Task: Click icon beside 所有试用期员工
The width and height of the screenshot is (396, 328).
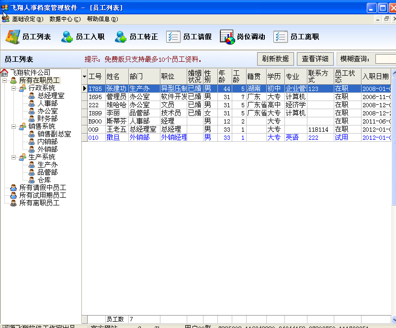Action: [x=13, y=195]
